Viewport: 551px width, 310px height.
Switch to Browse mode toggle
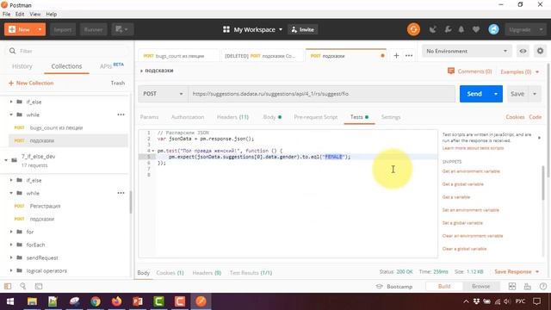pyautogui.click(x=480, y=286)
